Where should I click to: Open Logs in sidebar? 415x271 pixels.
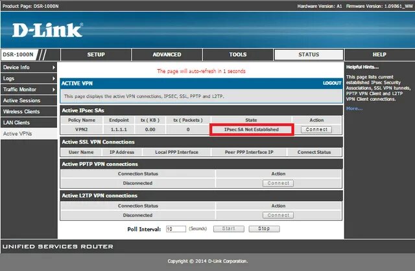tap(29, 79)
